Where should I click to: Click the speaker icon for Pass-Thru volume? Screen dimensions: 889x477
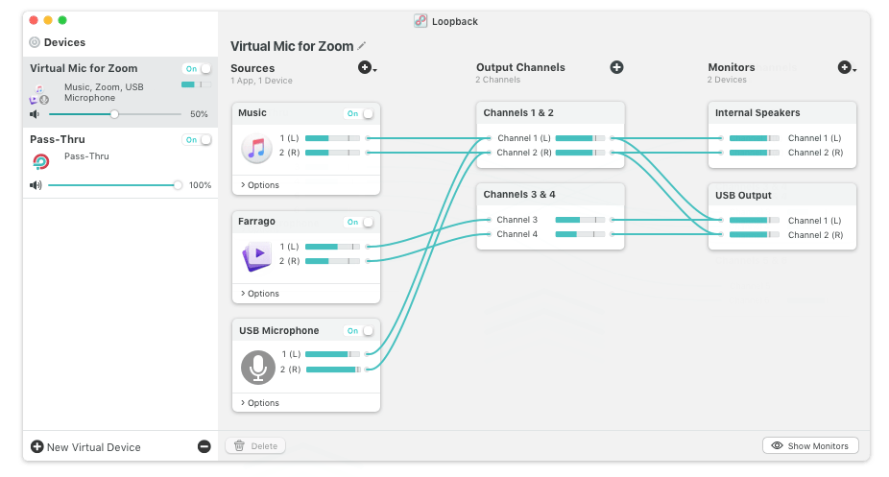pyautogui.click(x=36, y=185)
